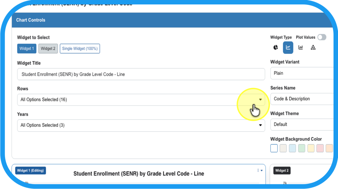Viewport: 338px width, 189px height.
Task: Choose the bar chart widget type
Action: point(300,47)
